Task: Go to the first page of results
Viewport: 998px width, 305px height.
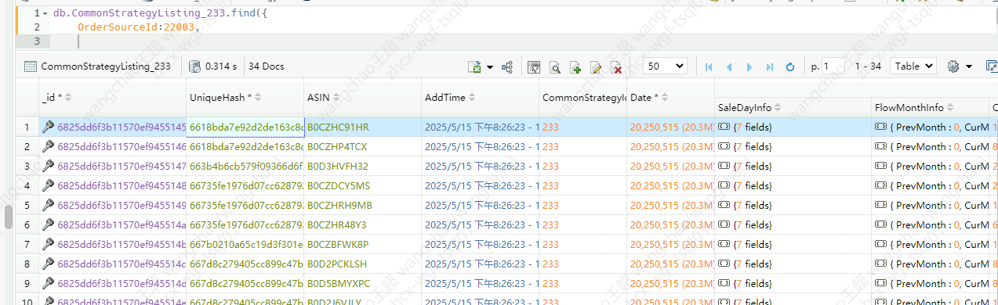Action: click(x=709, y=67)
